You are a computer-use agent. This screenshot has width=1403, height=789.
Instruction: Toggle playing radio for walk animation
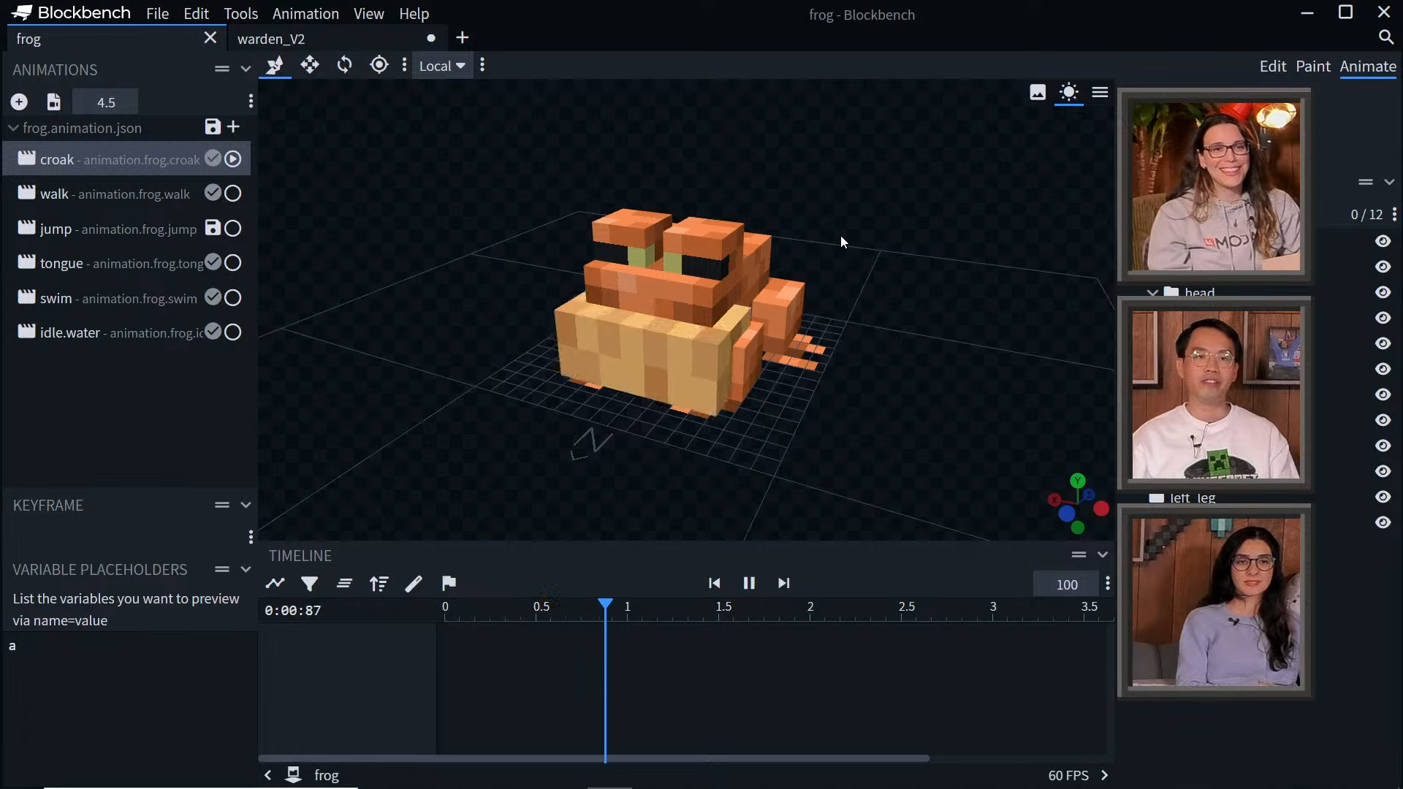click(x=233, y=194)
